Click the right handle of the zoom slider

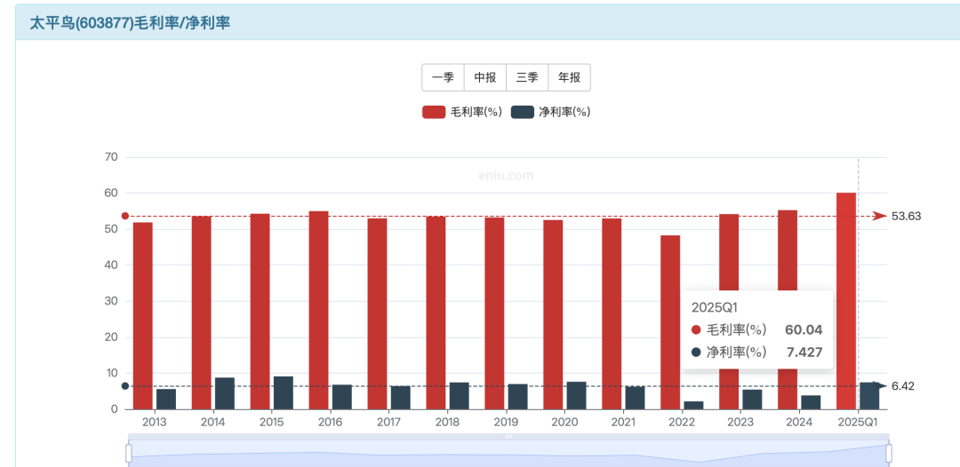888,454
